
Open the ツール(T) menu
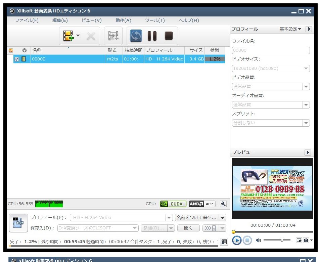[x=155, y=20]
